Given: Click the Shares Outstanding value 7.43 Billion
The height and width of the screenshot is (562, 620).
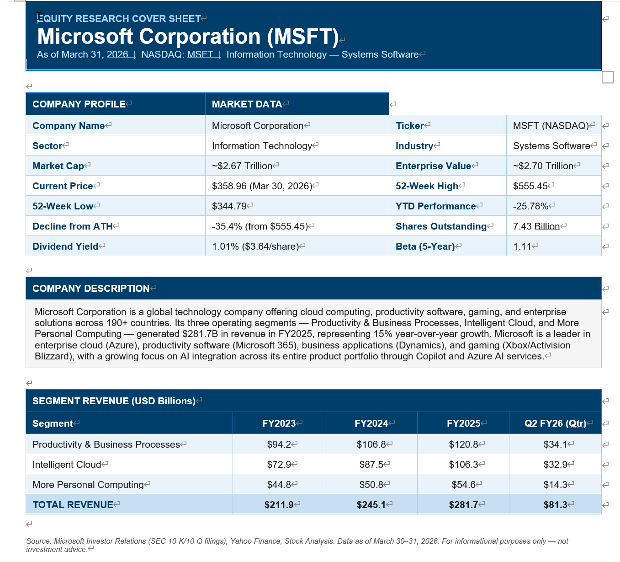Looking at the screenshot, I should (536, 226).
